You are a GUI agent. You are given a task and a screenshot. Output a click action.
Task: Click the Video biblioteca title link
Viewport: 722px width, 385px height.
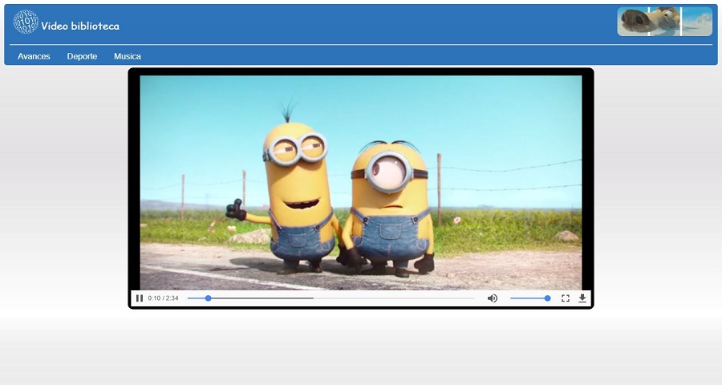point(80,26)
